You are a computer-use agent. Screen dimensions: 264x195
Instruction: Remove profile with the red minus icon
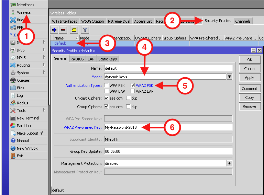[x=63, y=30]
